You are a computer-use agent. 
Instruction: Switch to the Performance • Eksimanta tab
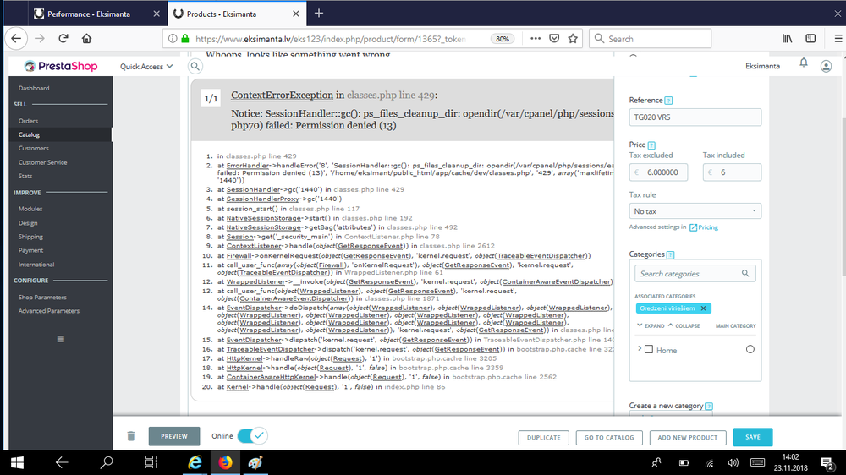point(89,14)
